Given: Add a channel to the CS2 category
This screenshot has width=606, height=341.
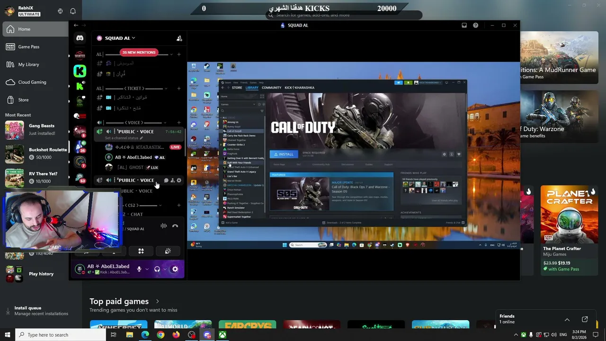Looking at the screenshot, I should click(x=178, y=206).
